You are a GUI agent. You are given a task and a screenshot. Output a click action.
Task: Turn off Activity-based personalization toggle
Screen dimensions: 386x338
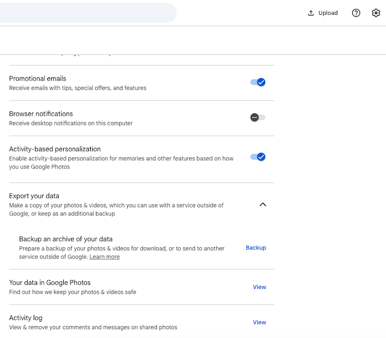click(x=258, y=156)
